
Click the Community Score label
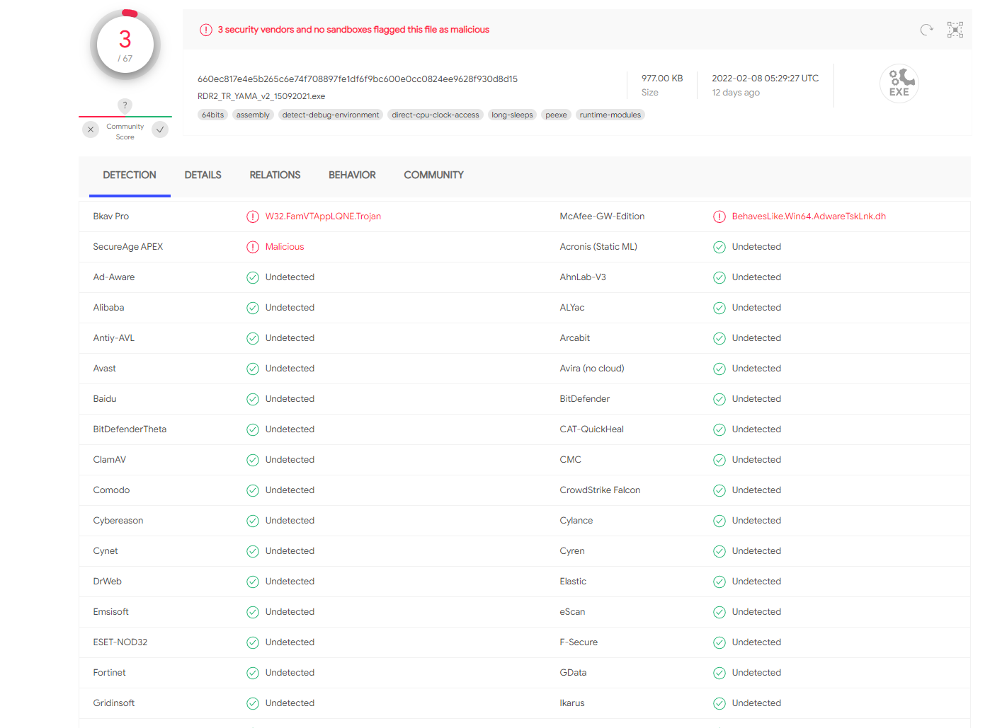(x=125, y=132)
